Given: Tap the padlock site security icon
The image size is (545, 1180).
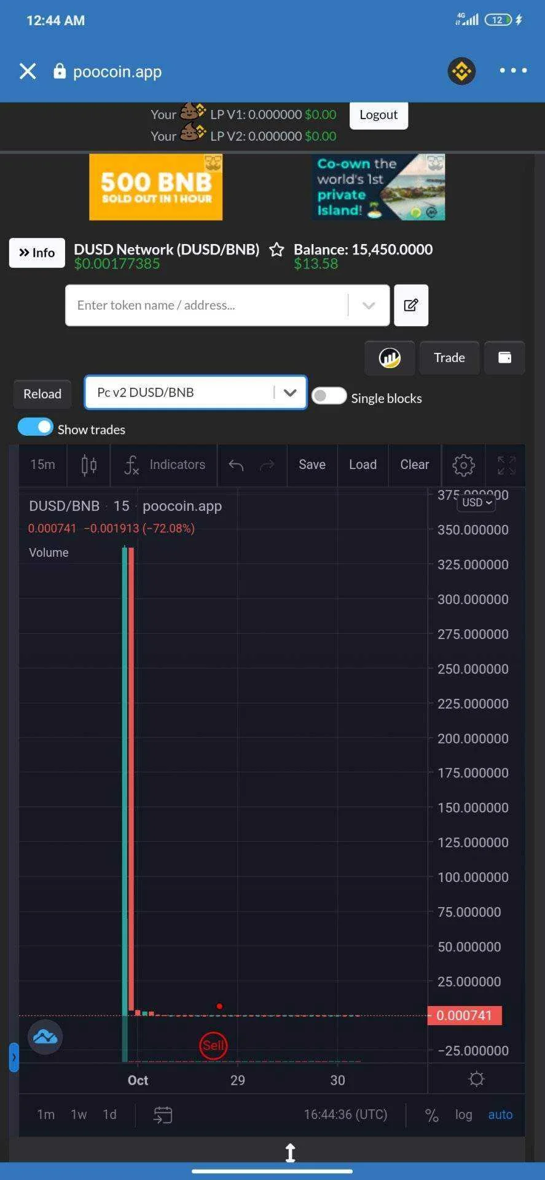Looking at the screenshot, I should click(59, 71).
